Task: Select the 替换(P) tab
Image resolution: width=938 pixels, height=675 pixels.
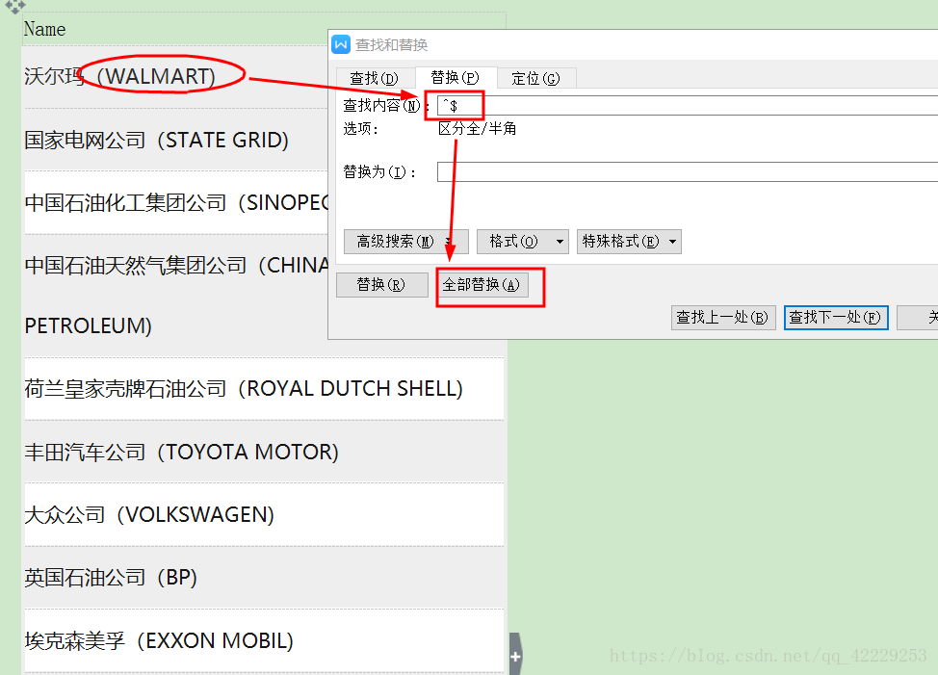Action: coord(456,78)
